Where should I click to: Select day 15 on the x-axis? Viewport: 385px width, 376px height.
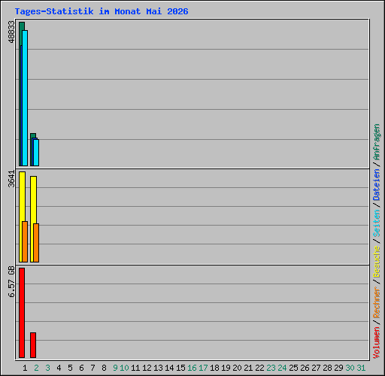coord(180,368)
